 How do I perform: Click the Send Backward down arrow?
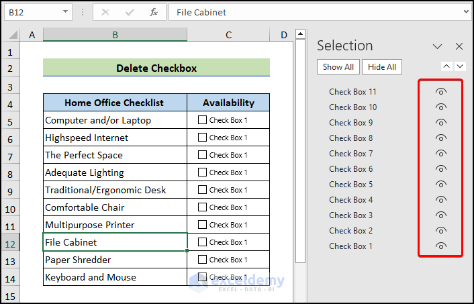pos(460,66)
